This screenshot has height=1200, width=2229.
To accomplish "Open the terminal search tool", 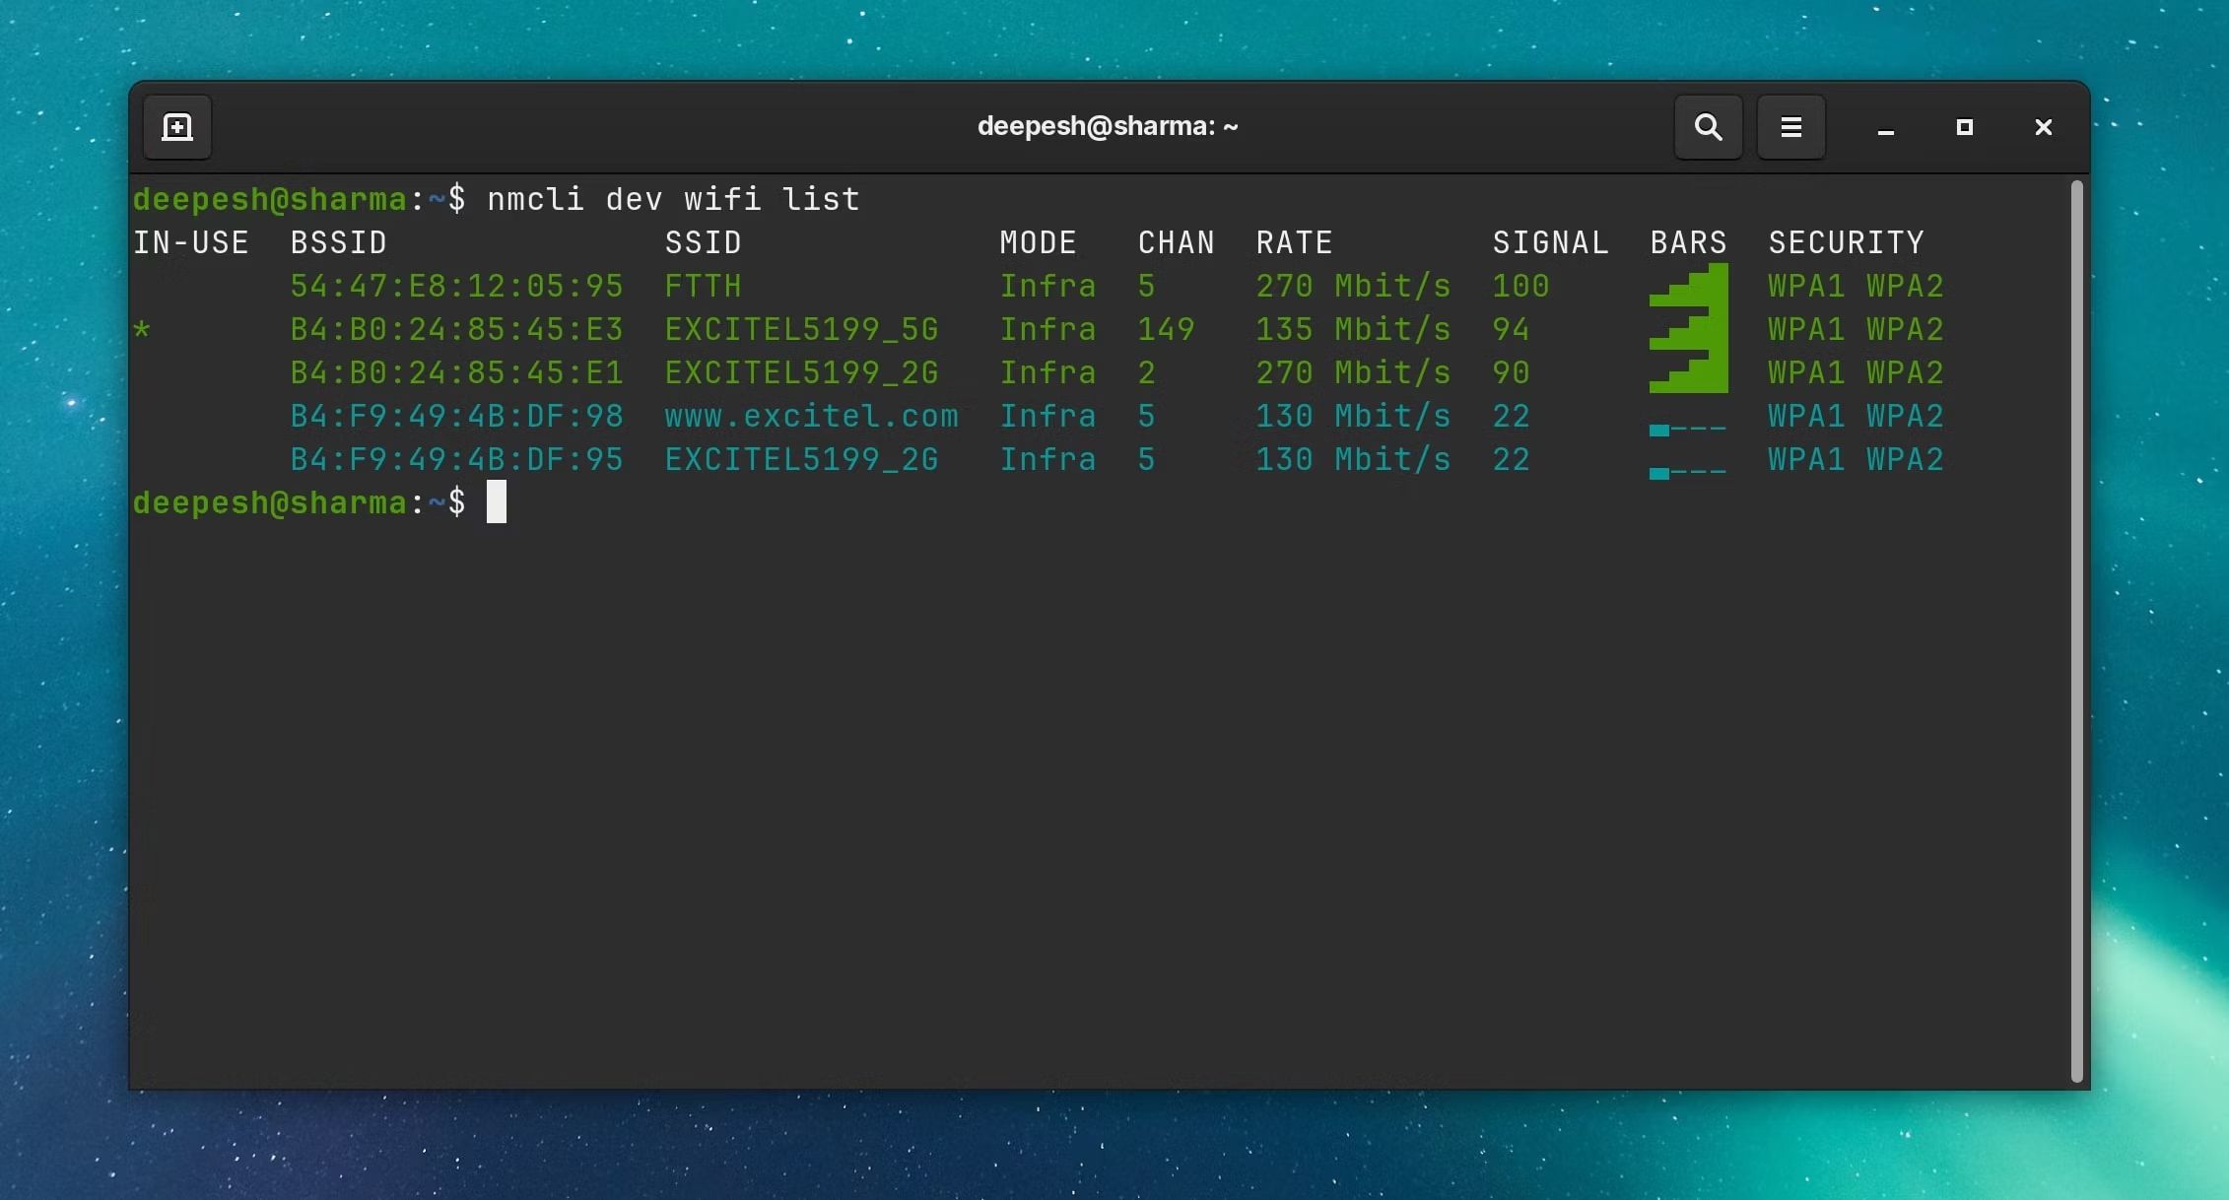I will click(x=1708, y=127).
